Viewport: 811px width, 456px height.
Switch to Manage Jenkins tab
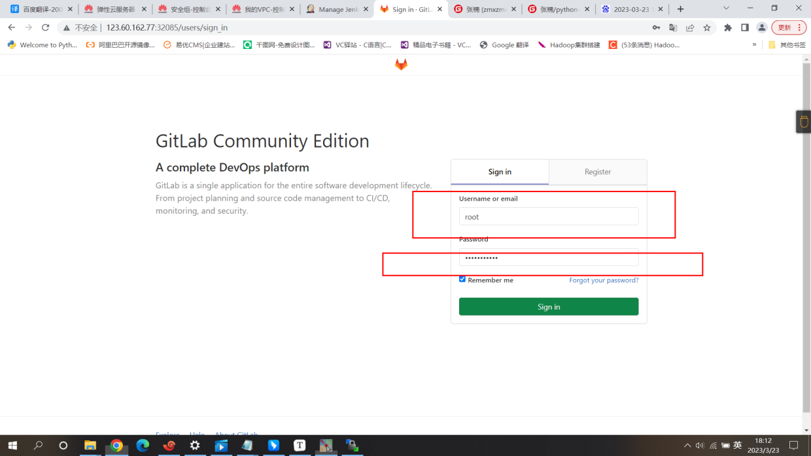click(x=337, y=9)
